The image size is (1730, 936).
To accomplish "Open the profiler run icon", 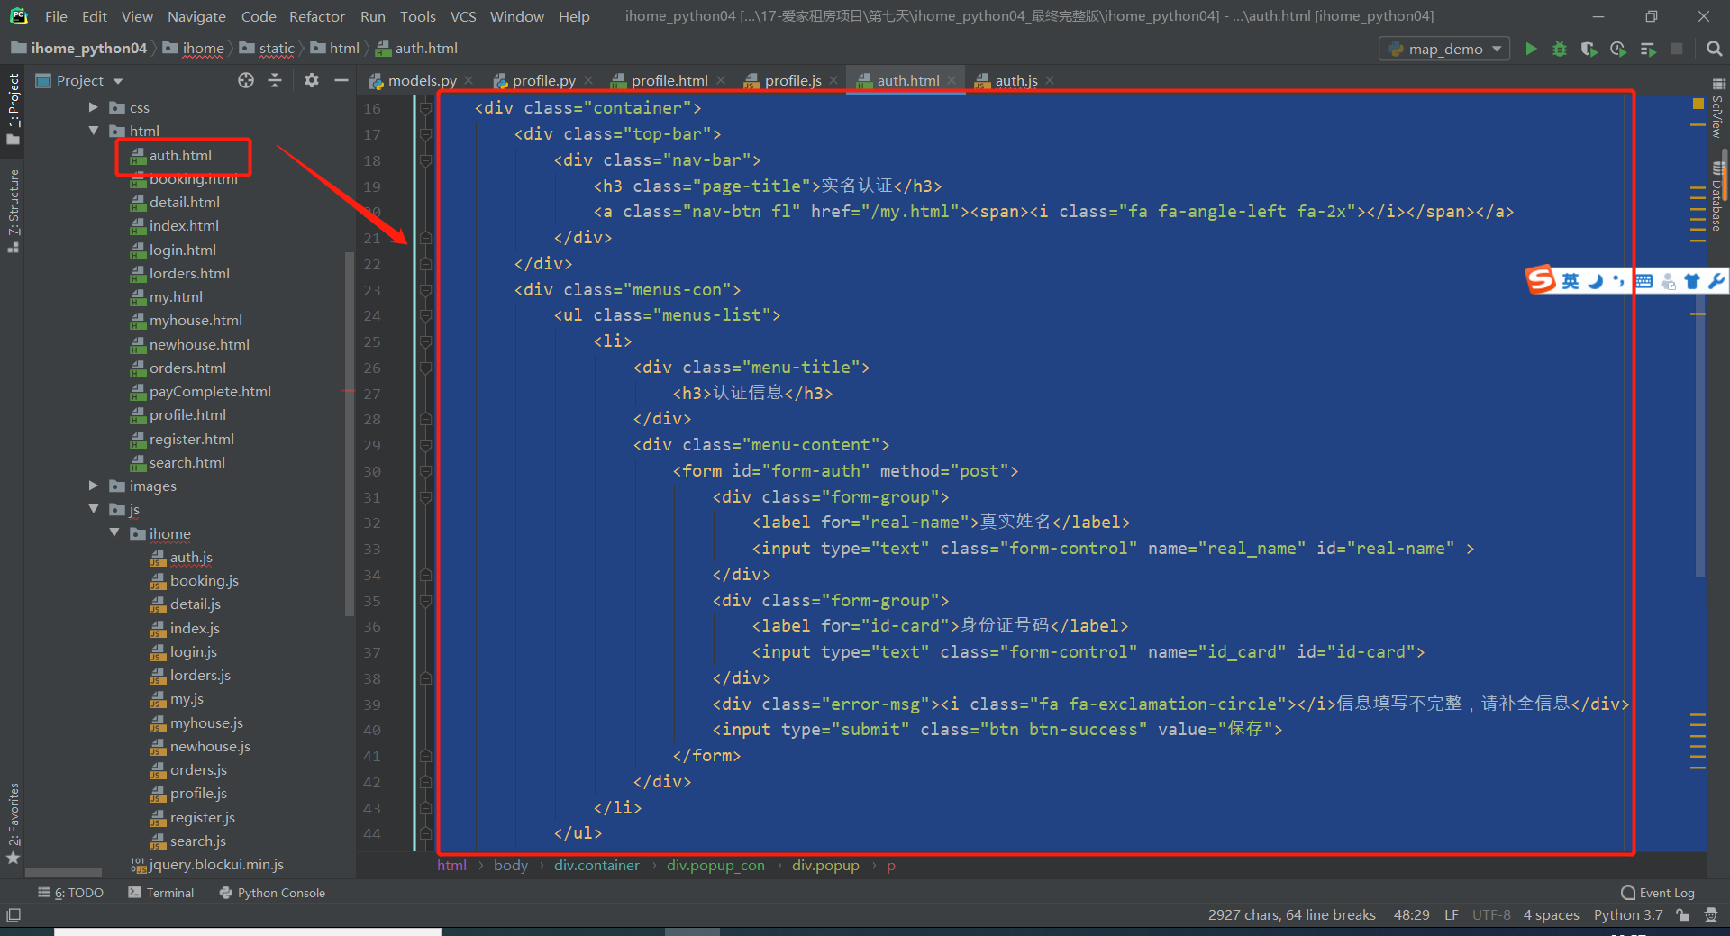I will tap(1618, 49).
